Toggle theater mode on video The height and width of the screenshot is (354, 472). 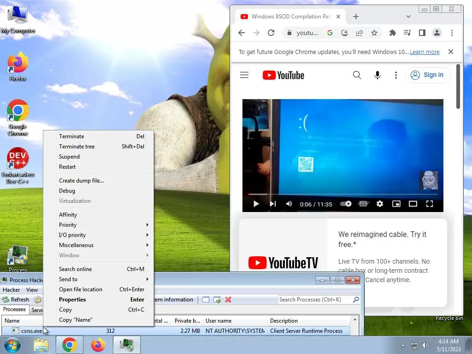(413, 204)
